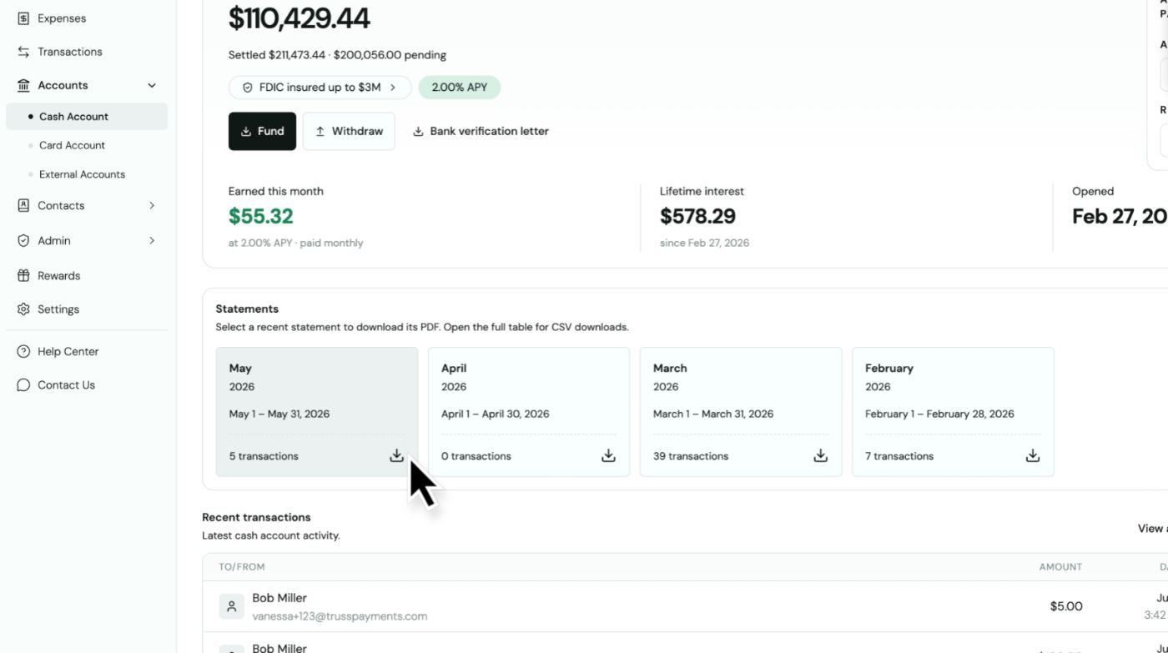Image resolution: width=1168 pixels, height=653 pixels.
Task: Click the download icon beside Bank verification letter
Action: 419,131
